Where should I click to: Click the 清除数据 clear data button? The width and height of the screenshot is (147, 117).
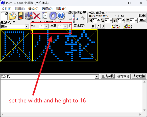[x=139, y=76]
